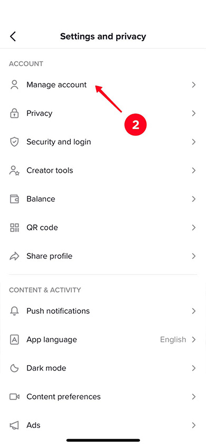The width and height of the screenshot is (206, 446).
Task: Open the Privacy menu entry
Action: [103, 113]
